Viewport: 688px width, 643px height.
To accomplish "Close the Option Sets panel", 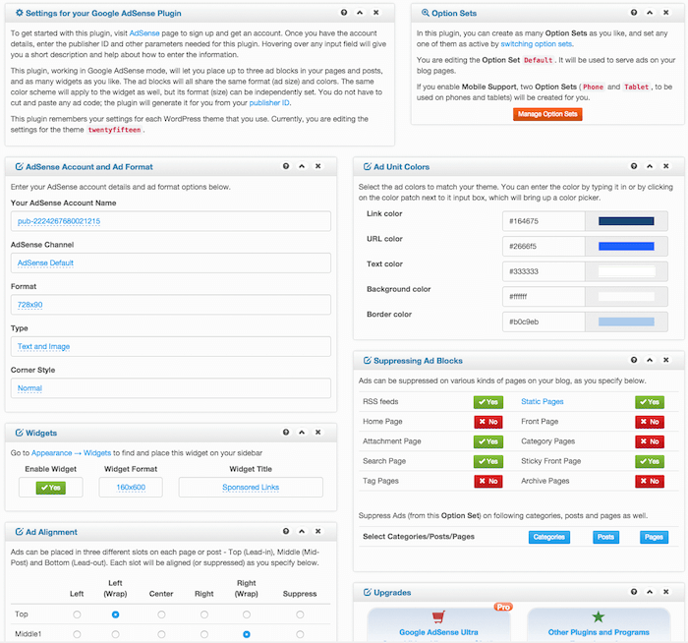I will (x=666, y=12).
